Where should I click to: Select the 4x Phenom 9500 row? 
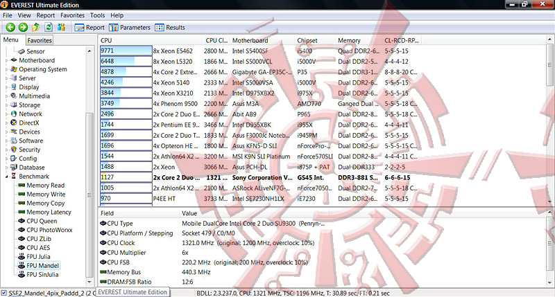click(259, 103)
